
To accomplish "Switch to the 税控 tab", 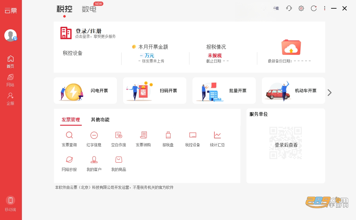I will pos(64,9).
